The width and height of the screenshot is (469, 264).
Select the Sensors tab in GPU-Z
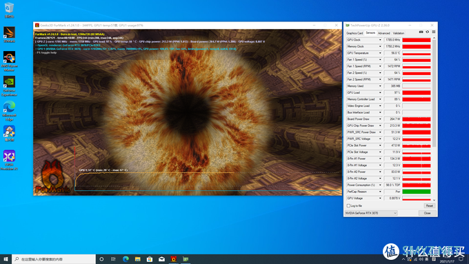(370, 33)
